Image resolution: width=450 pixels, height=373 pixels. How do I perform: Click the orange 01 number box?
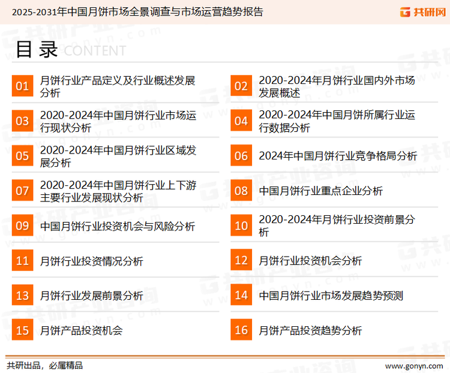point(22,86)
